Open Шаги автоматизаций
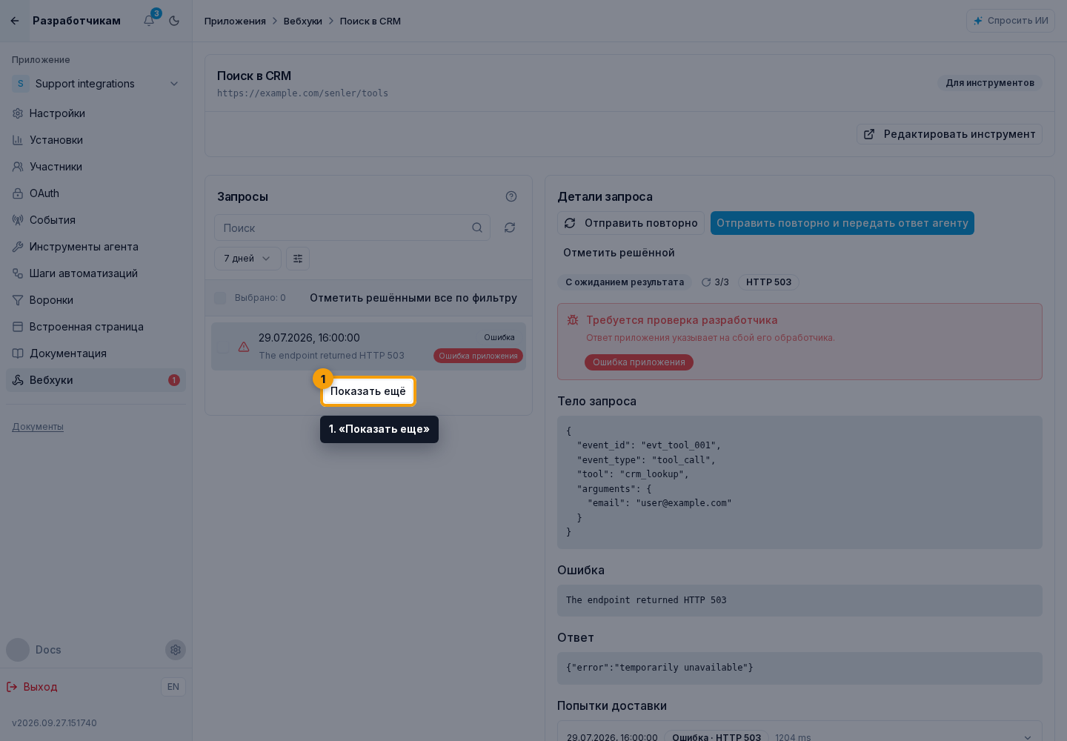1067x741 pixels. pos(96,273)
